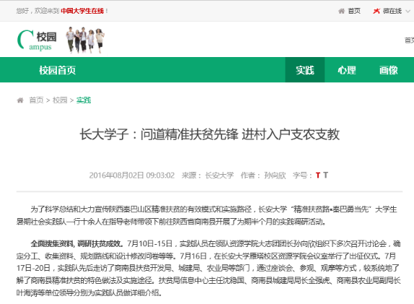The image size is (414, 304).
Task: Click the home icon in top bar
Action: point(341,11)
